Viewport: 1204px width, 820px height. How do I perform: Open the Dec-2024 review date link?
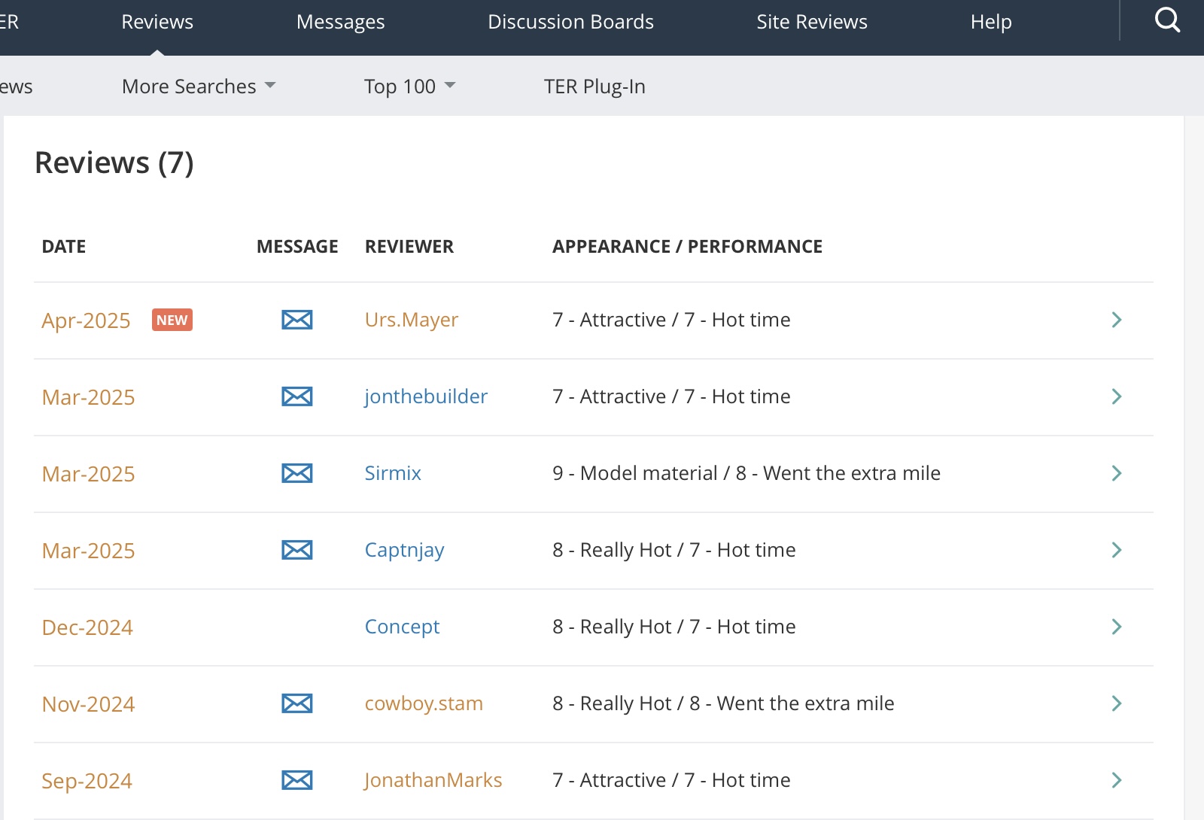click(87, 627)
